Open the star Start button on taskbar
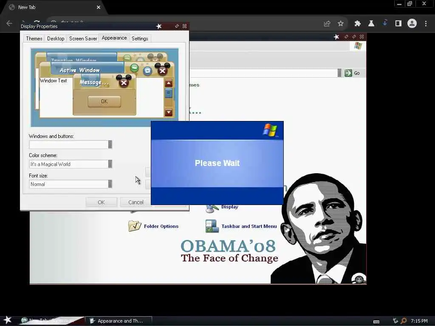Image resolution: width=435 pixels, height=326 pixels. 7,320
